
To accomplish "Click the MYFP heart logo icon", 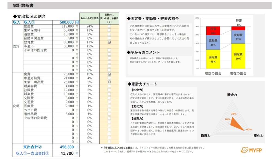I will 244,150.
